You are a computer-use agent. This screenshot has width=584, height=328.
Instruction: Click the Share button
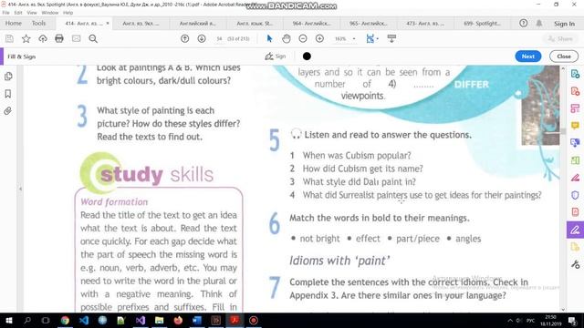coord(560,38)
